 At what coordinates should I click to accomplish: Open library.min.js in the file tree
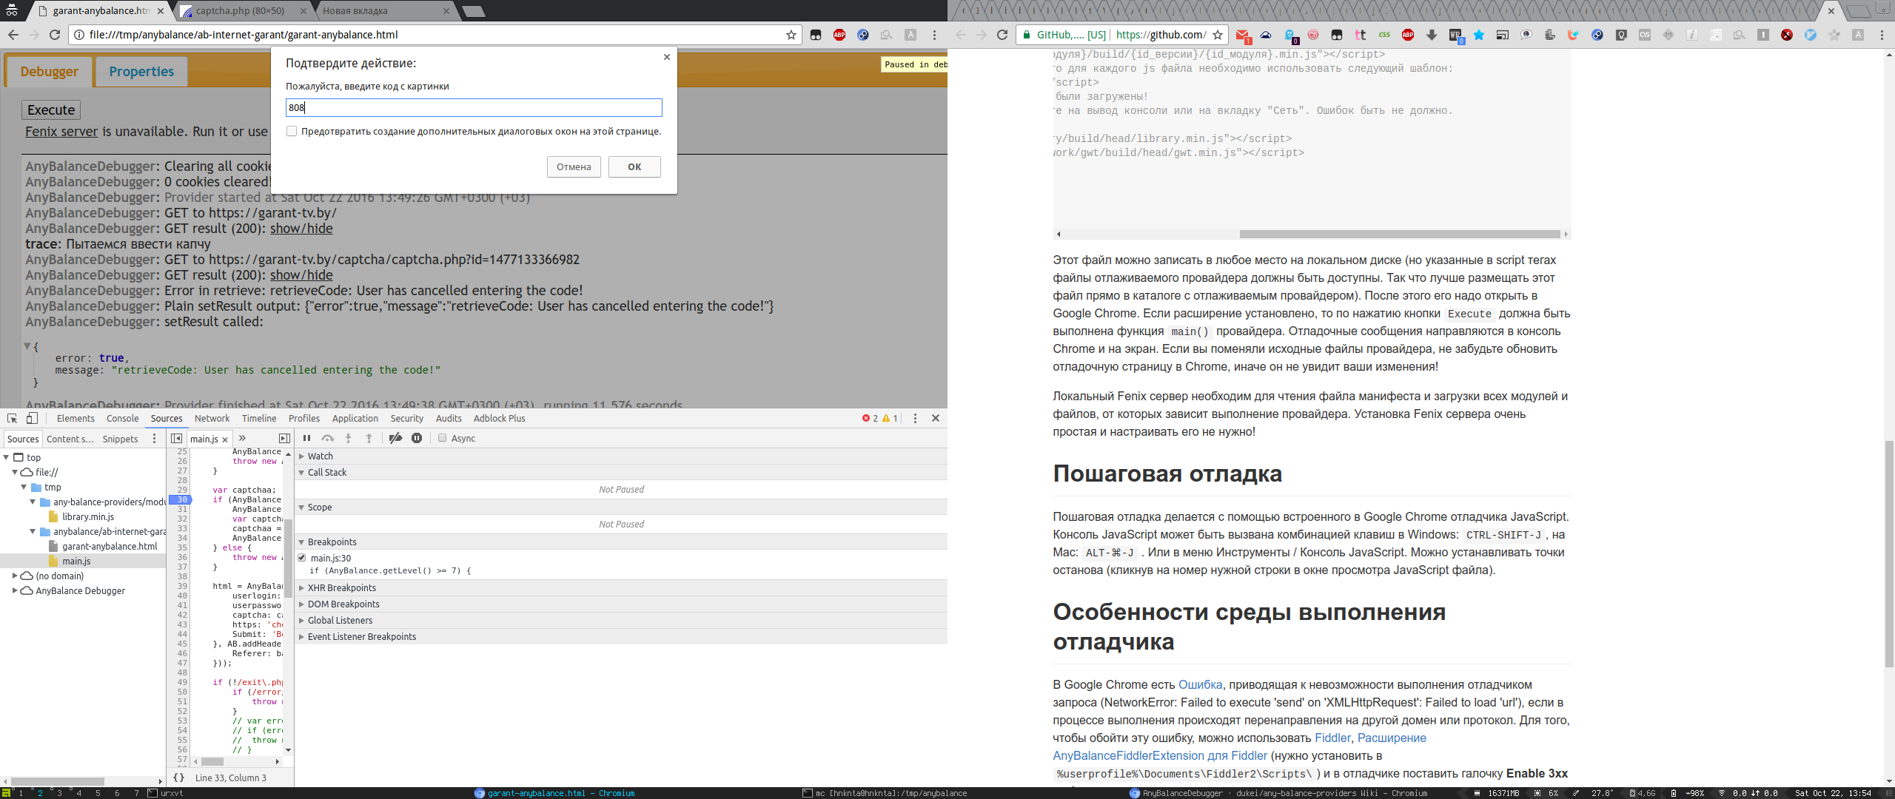click(88, 516)
